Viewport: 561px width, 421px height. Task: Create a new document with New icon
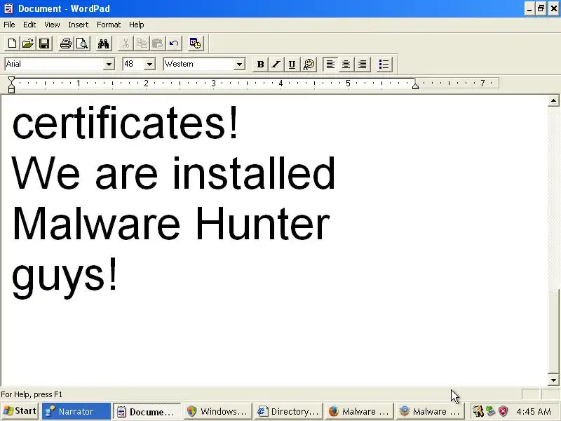12,44
